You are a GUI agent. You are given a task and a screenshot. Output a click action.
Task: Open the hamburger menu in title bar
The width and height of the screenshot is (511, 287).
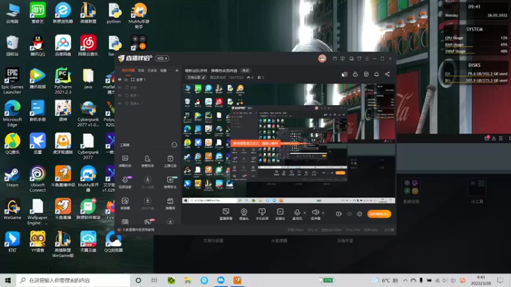(x=367, y=59)
